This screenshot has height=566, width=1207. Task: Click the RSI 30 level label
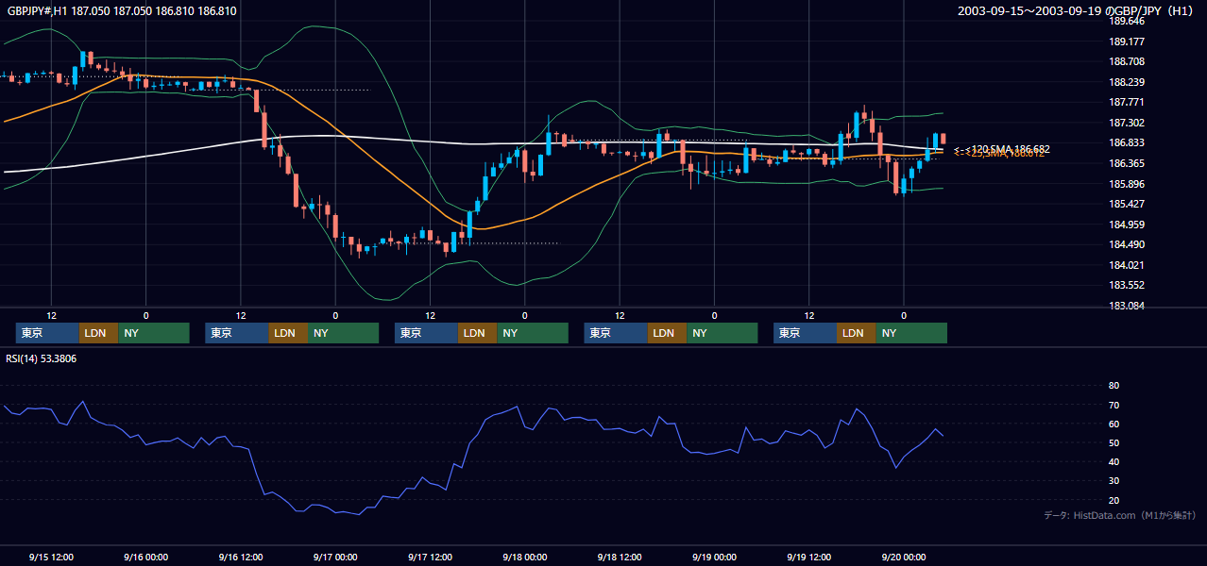1113,480
